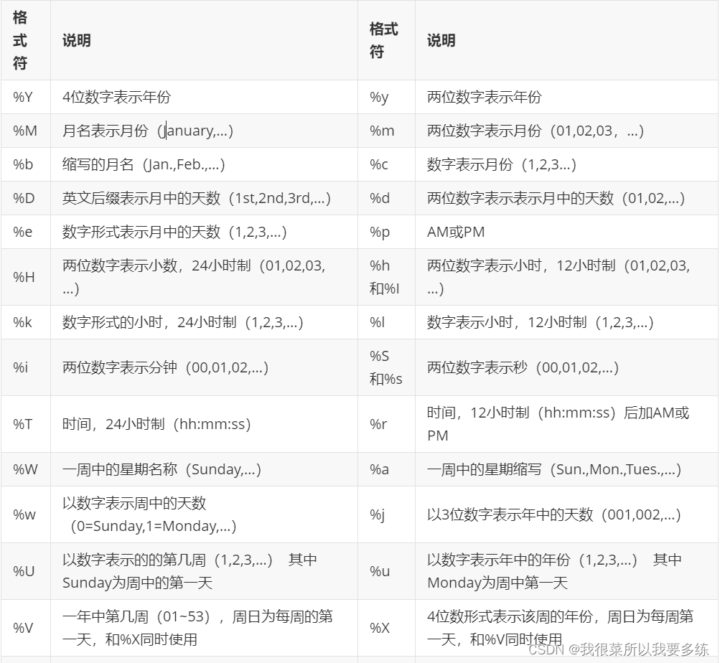This screenshot has height=663, width=720.
Task: Click the '两位数字表示月份' description
Action: (536, 131)
